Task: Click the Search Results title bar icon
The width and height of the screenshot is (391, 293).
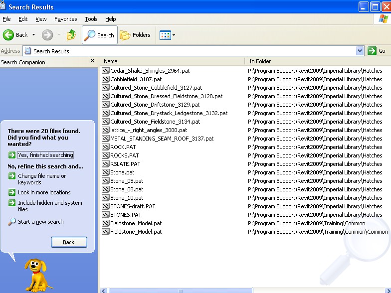Action: coord(3,6)
